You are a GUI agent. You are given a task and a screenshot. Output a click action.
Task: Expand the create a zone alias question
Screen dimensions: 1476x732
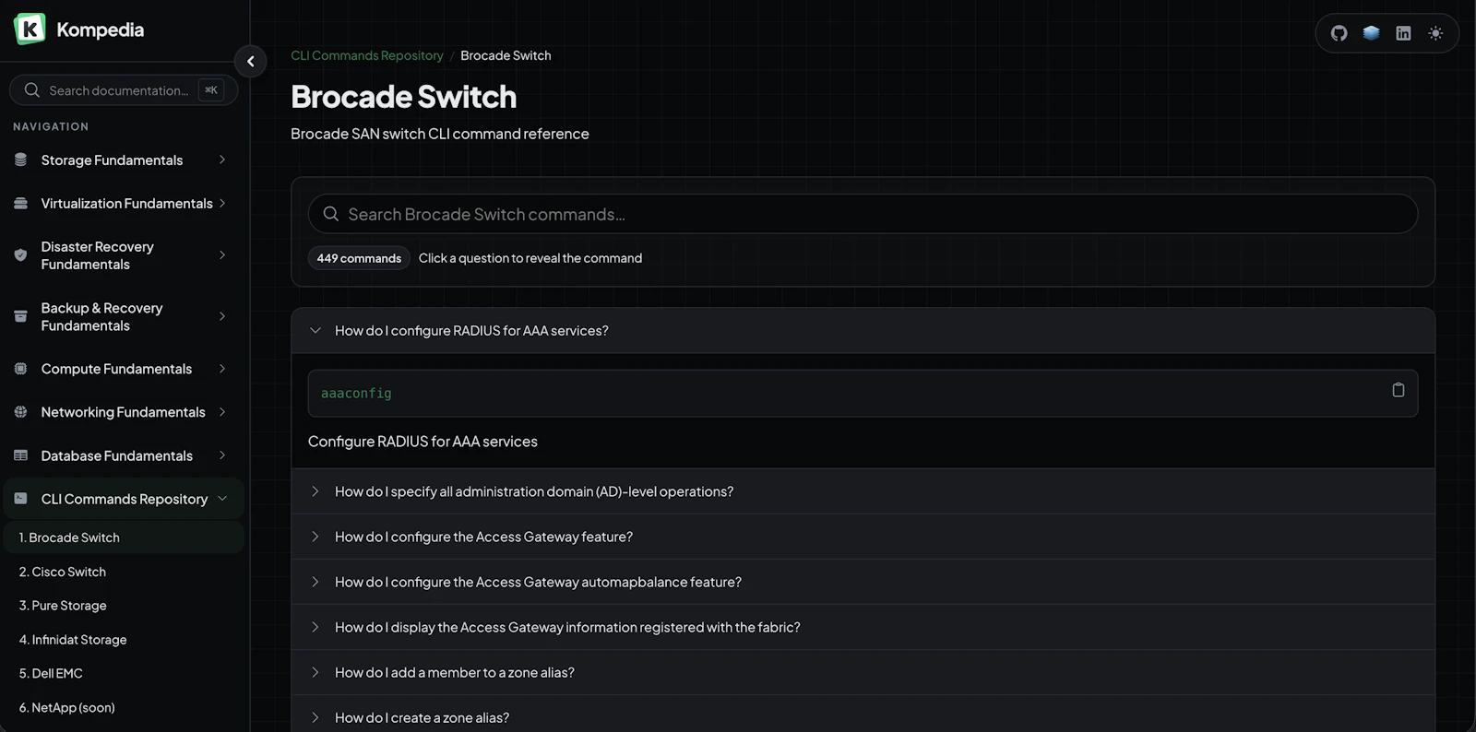point(863,717)
